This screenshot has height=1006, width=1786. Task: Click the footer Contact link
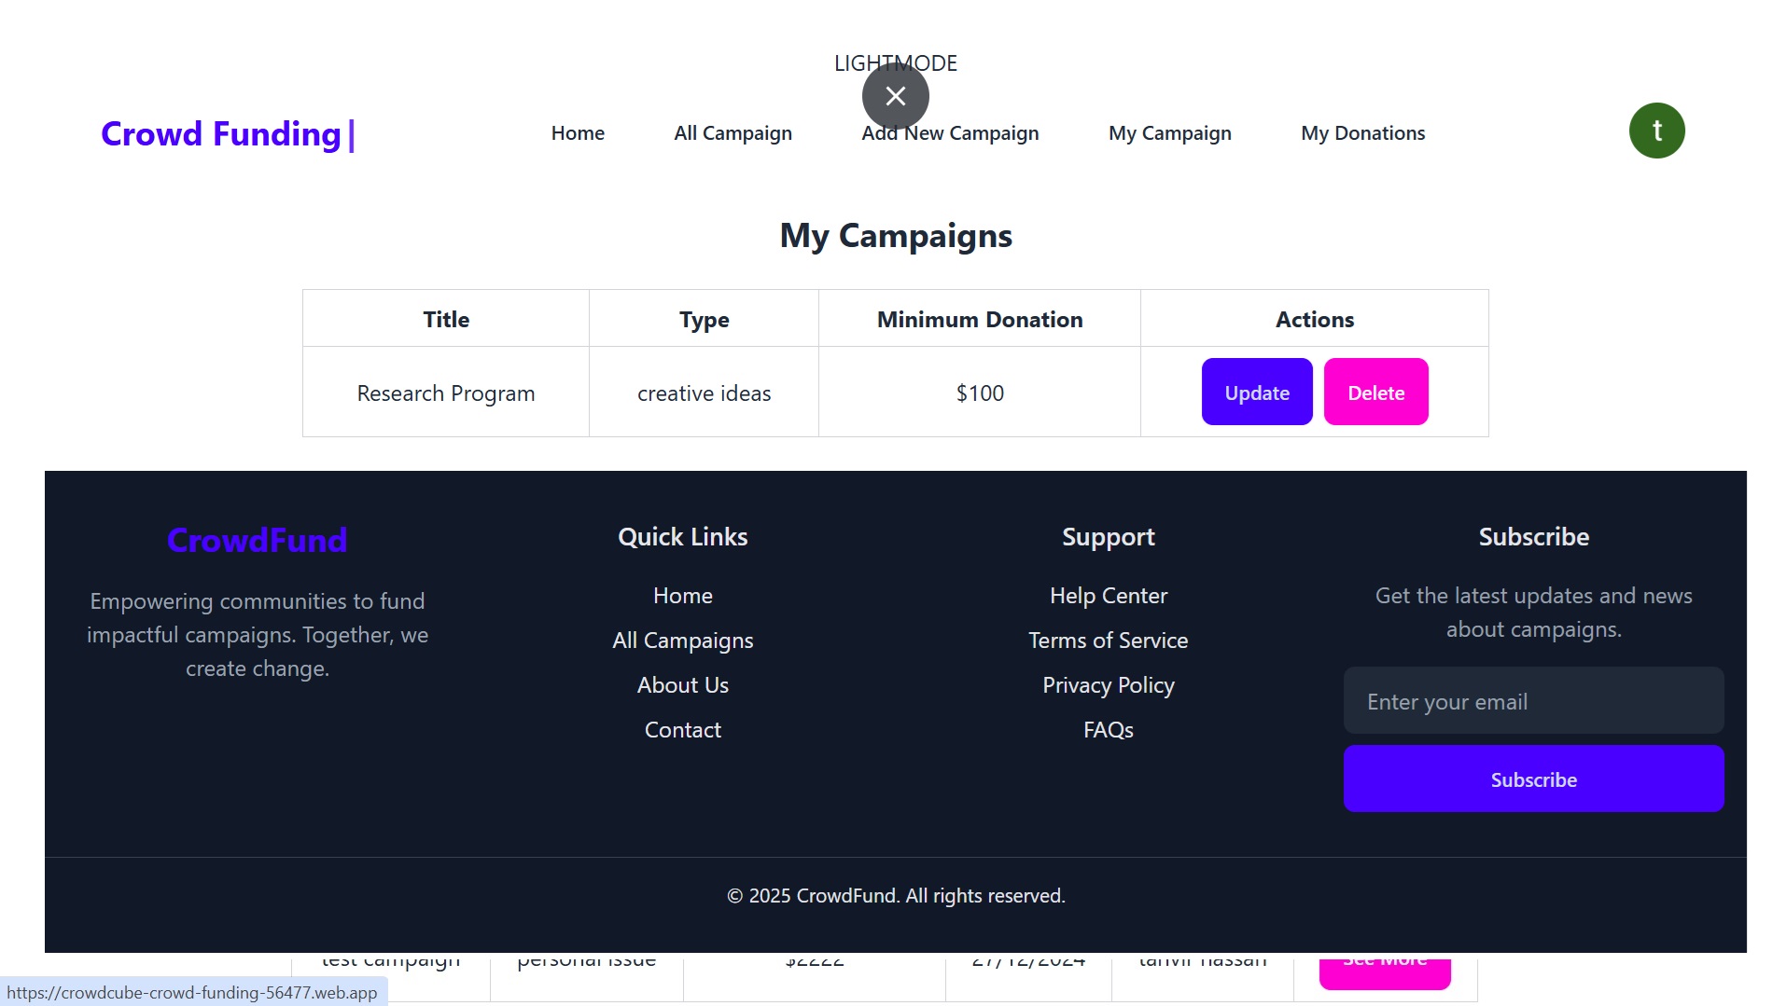(682, 730)
